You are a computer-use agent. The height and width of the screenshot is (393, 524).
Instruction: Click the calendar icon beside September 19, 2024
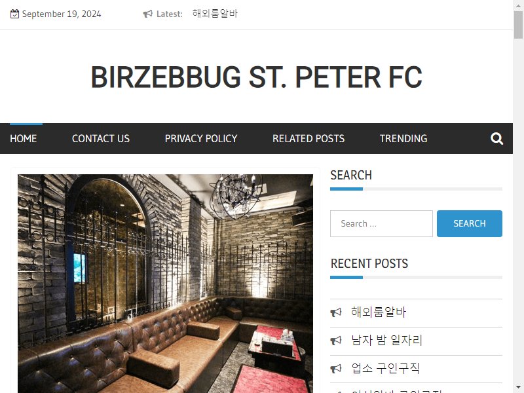pos(14,14)
